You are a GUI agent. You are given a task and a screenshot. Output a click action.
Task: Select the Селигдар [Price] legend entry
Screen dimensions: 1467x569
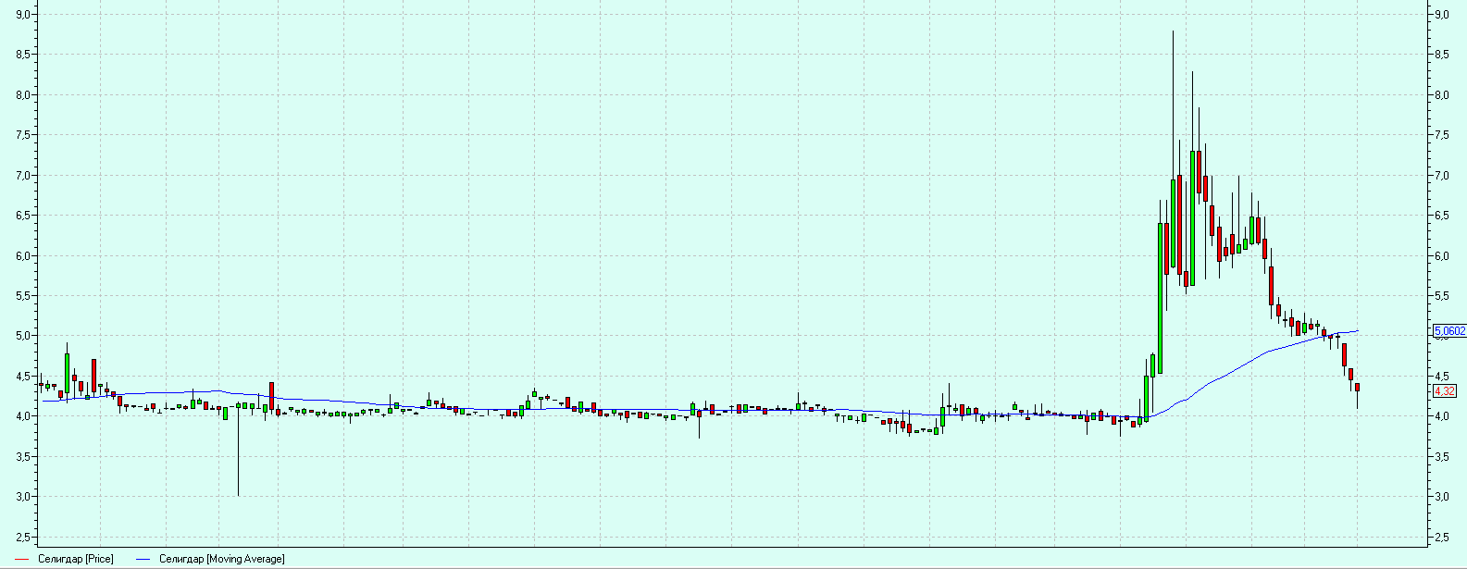click(76, 559)
